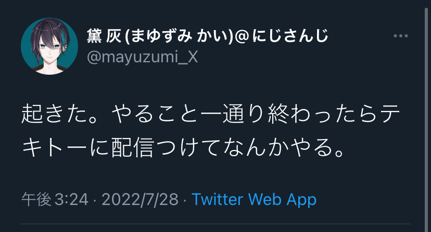This screenshot has width=431, height=232.
Task: Open the round profile avatar of mayuzumi_X
Action: [49, 46]
